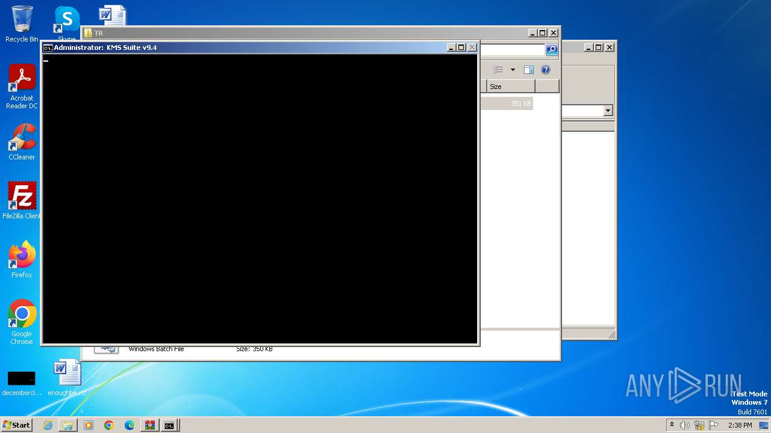Launch Firefox from the desktop

(x=22, y=259)
